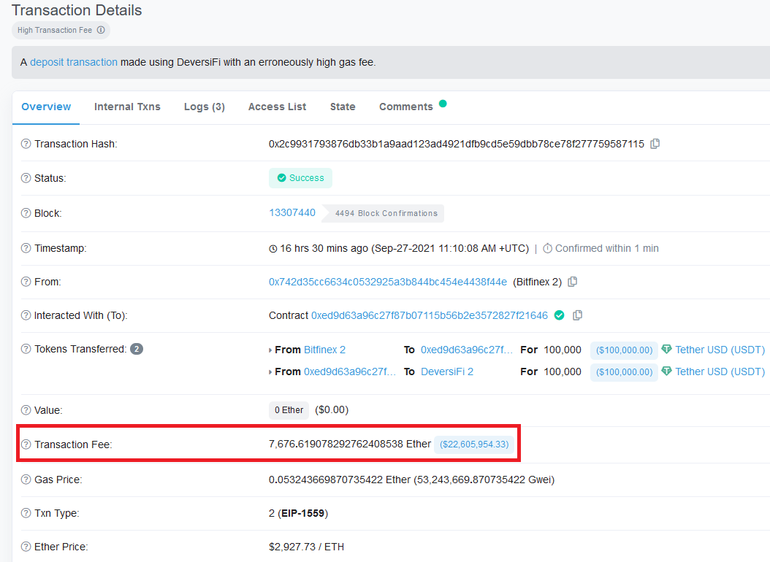This screenshot has height=562, width=770.
Task: Open DeversiFi 2 recipient link
Action: (x=447, y=372)
